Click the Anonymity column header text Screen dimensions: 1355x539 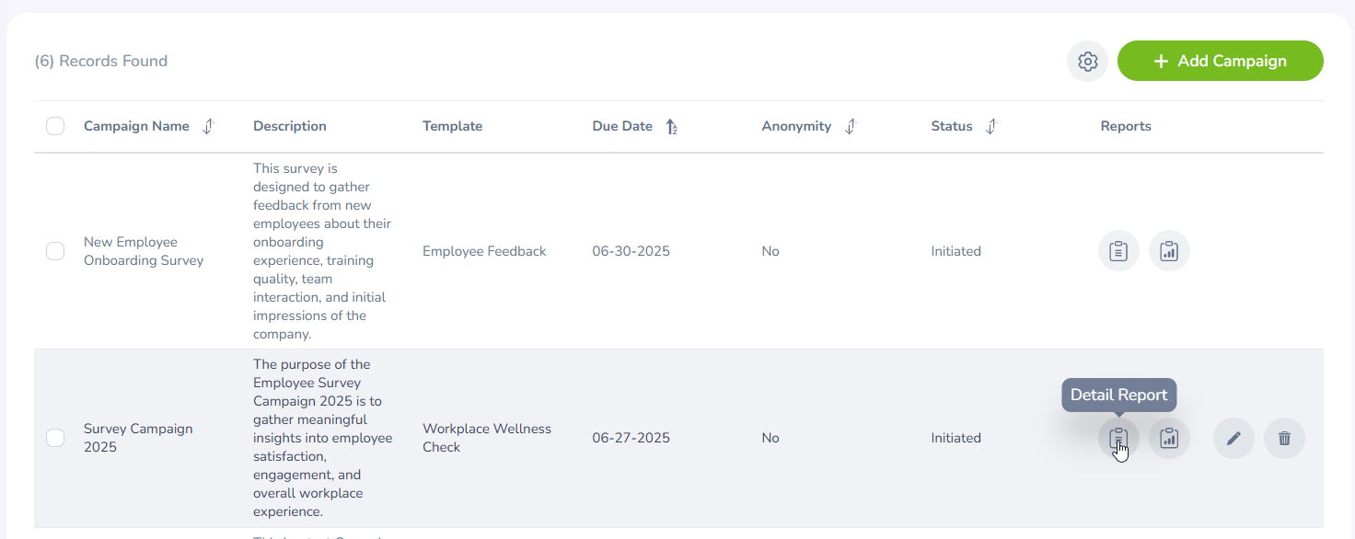pos(796,126)
